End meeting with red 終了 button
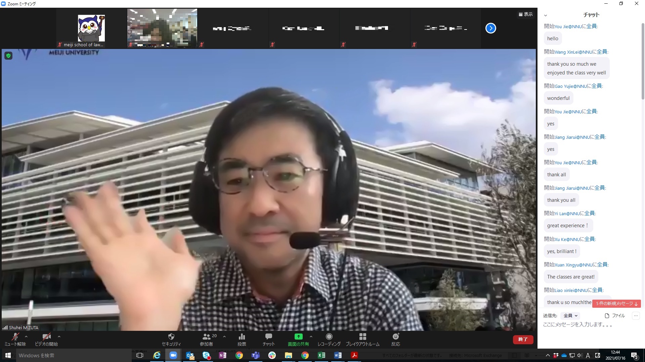Screen dimensions: 645x362 tap(523, 339)
